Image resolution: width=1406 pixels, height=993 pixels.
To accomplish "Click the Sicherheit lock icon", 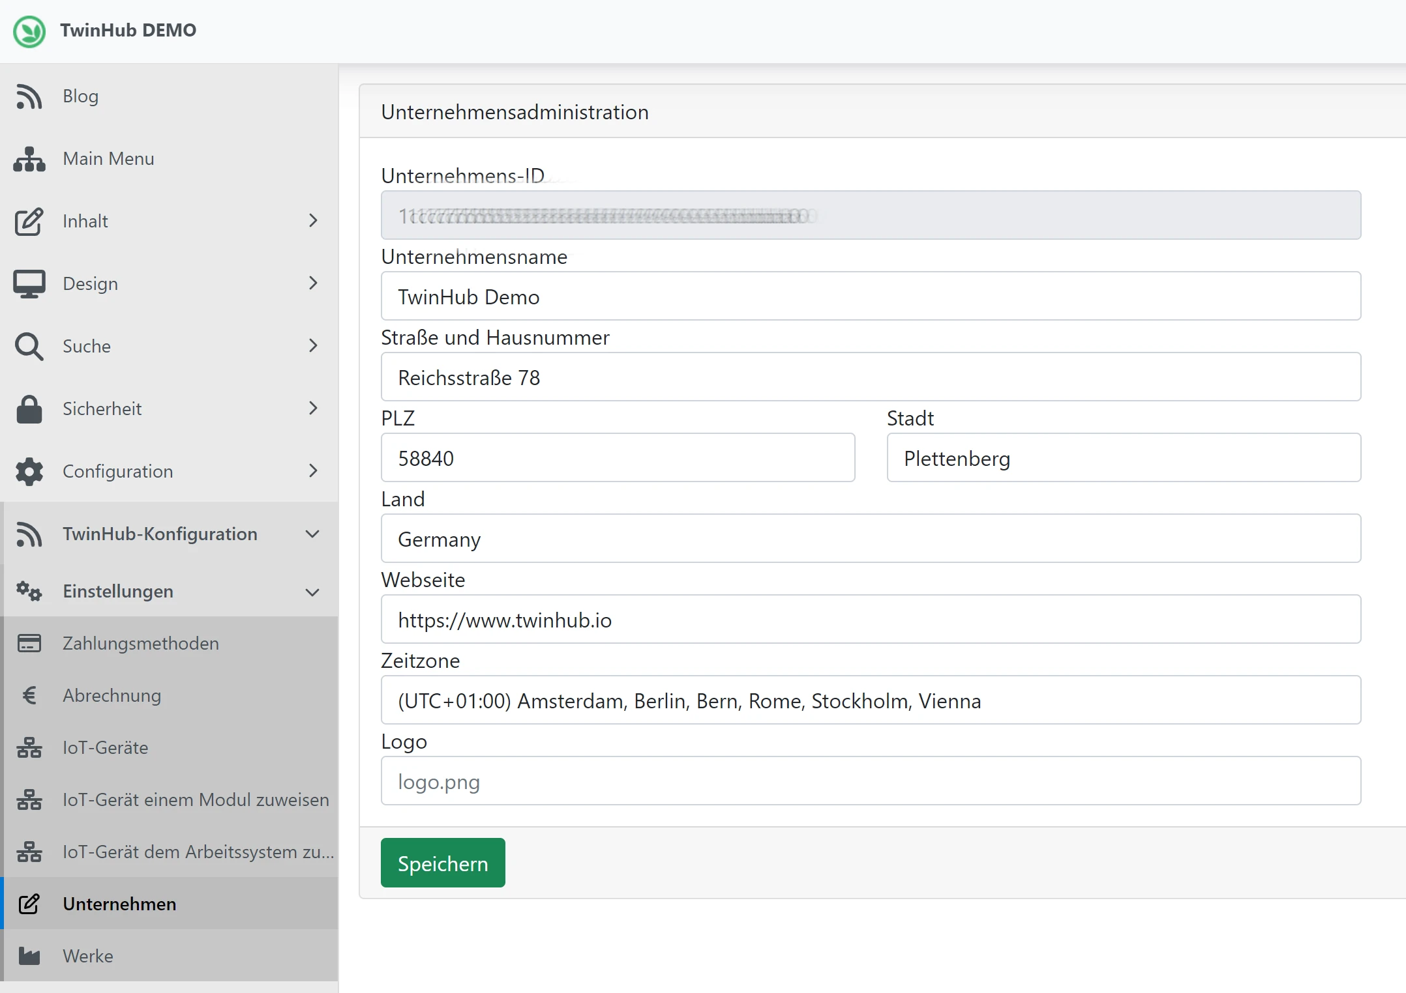I will (x=29, y=409).
